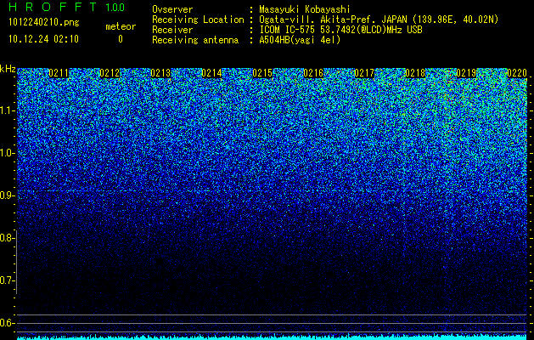Click the 0212 time marker
This screenshot has height=340, width=534.
(x=110, y=73)
